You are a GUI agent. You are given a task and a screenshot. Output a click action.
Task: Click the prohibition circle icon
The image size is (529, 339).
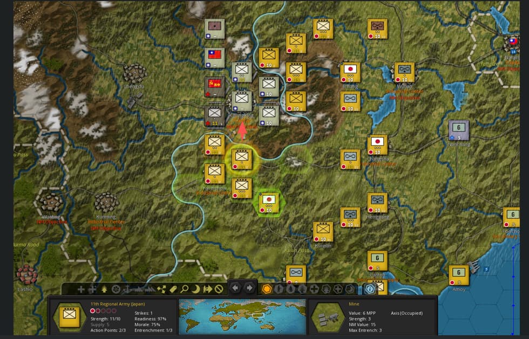coord(219,289)
